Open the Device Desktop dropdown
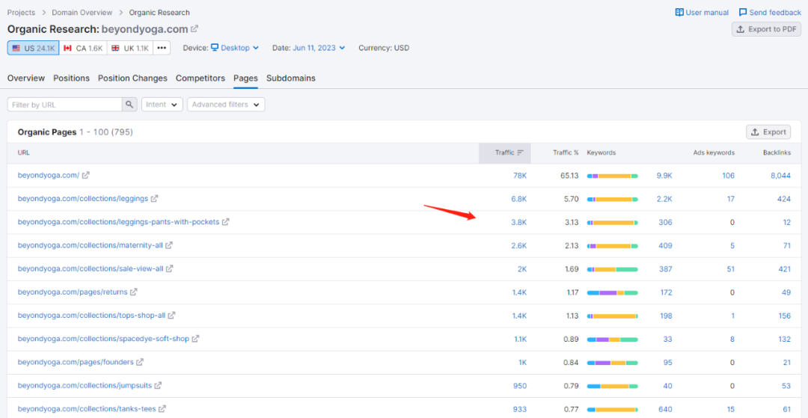Viewport: 808px width, 418px height. pos(234,48)
